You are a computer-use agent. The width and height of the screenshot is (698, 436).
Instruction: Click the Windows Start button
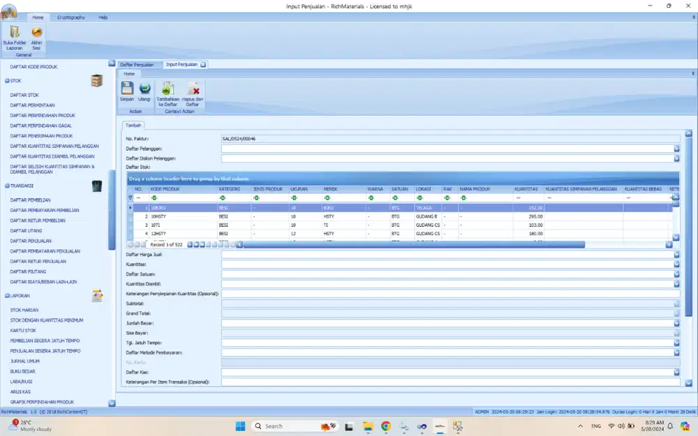pos(240,426)
